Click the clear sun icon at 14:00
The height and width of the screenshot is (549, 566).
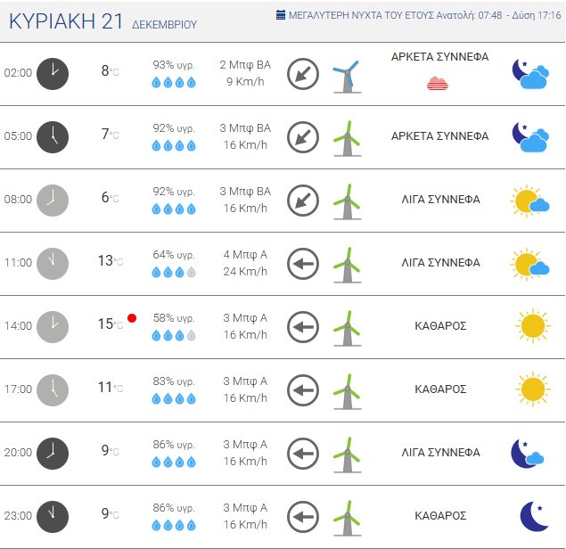tap(532, 326)
